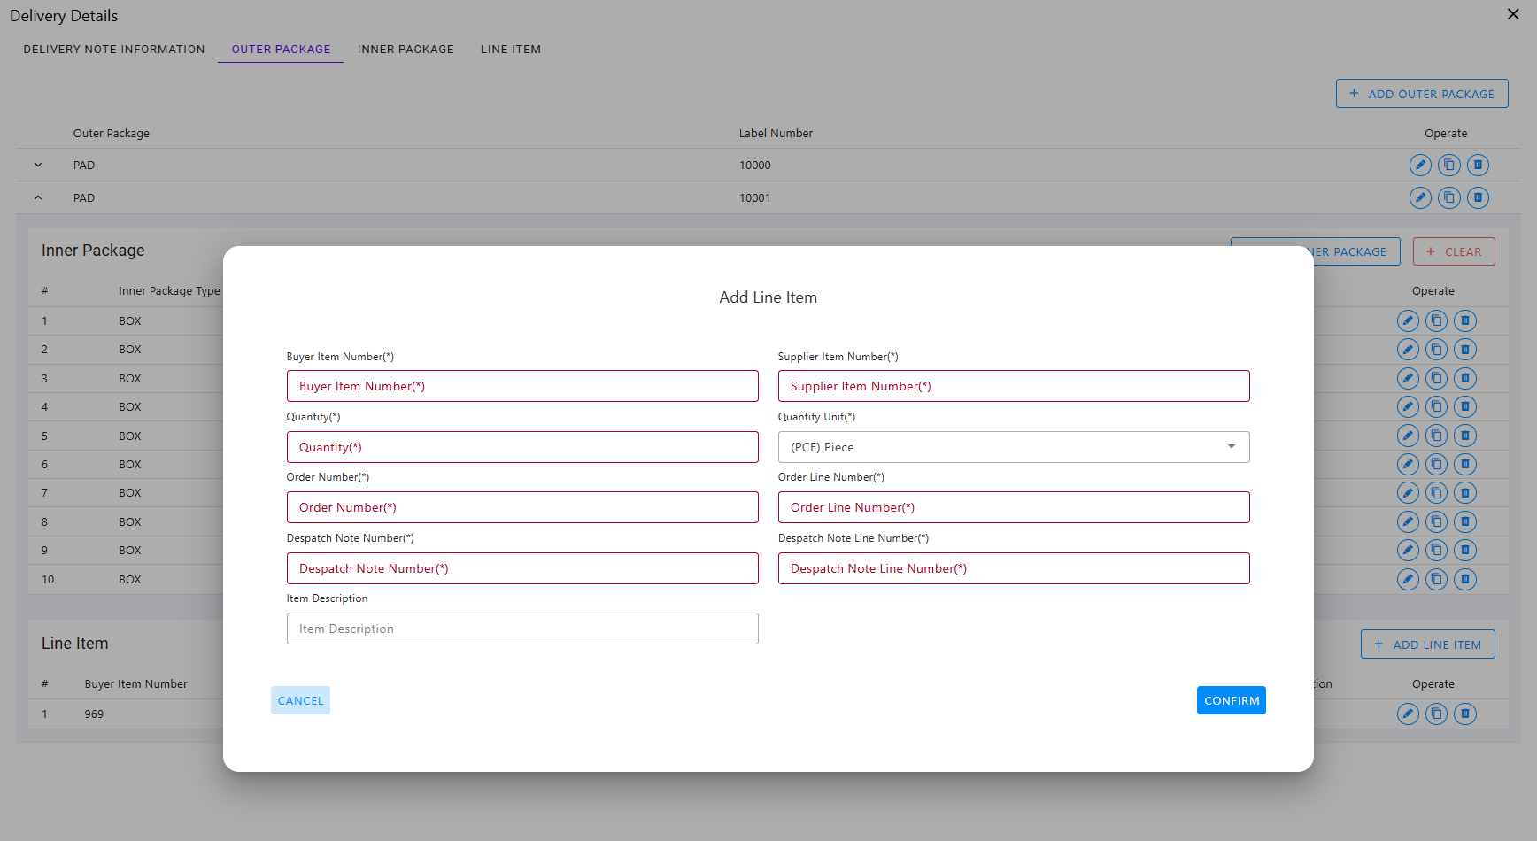Collapse the PAD row labeled 10001

38,197
